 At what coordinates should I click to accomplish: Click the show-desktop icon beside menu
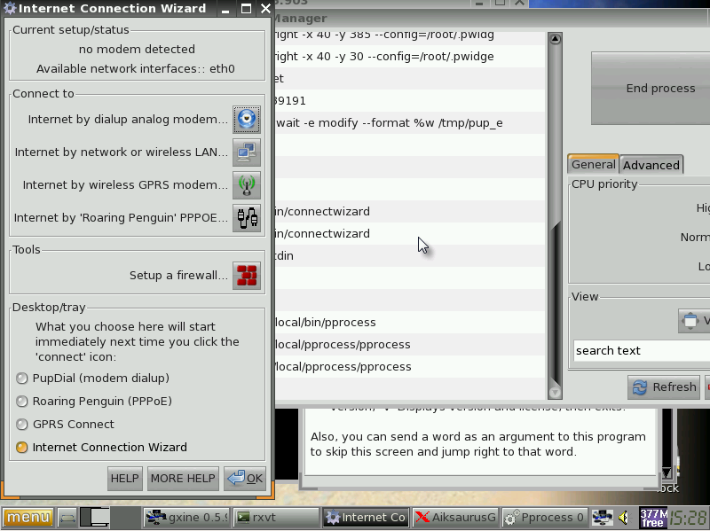[x=67, y=518]
